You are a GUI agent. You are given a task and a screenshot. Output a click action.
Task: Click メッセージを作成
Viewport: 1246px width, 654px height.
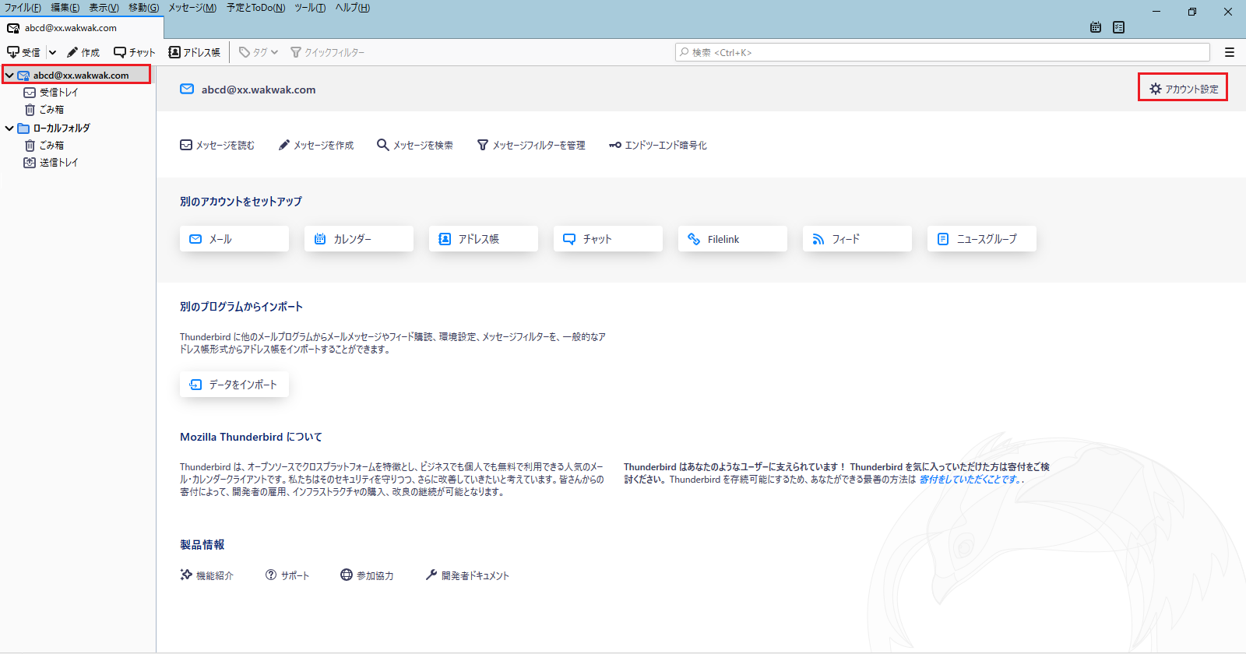316,145
